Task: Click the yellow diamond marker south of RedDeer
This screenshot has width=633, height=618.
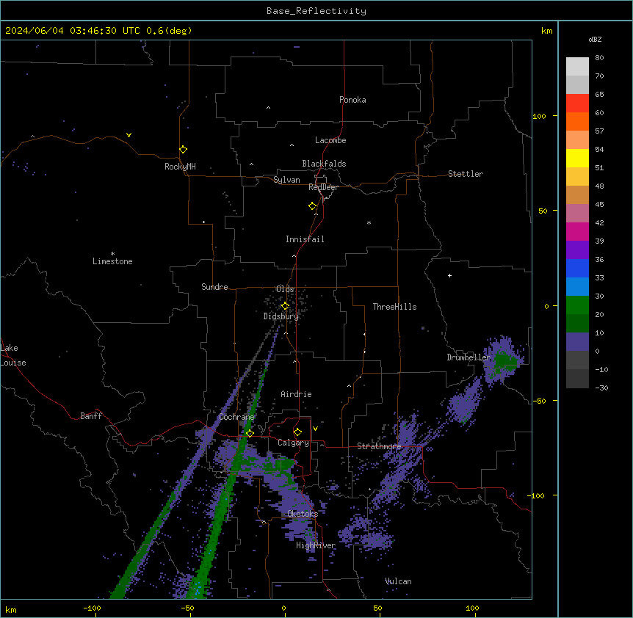Action: [x=313, y=206]
